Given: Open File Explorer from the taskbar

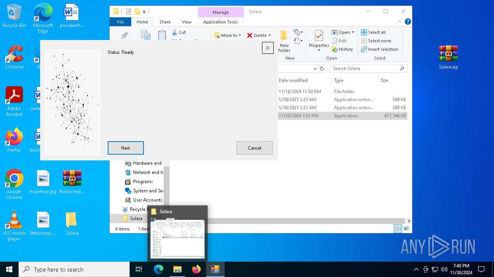Looking at the screenshot, I should pos(177,269).
